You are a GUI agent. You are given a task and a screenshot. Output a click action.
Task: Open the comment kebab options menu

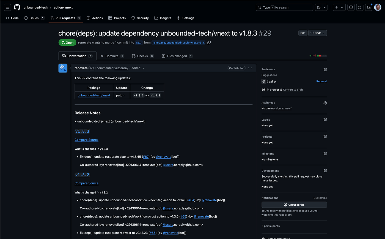[250, 68]
